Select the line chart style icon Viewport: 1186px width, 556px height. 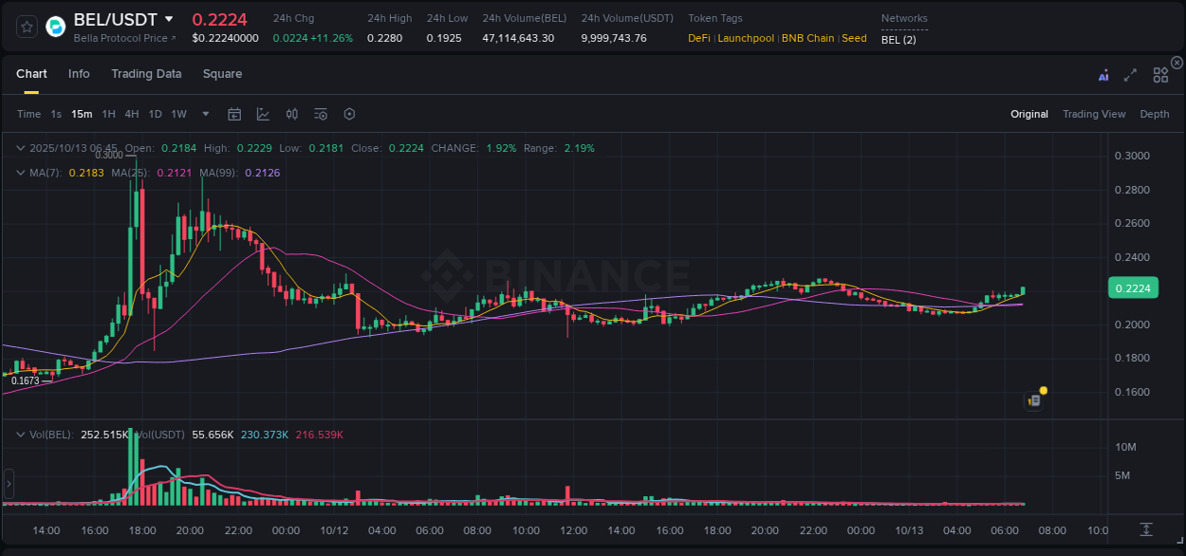tap(263, 114)
